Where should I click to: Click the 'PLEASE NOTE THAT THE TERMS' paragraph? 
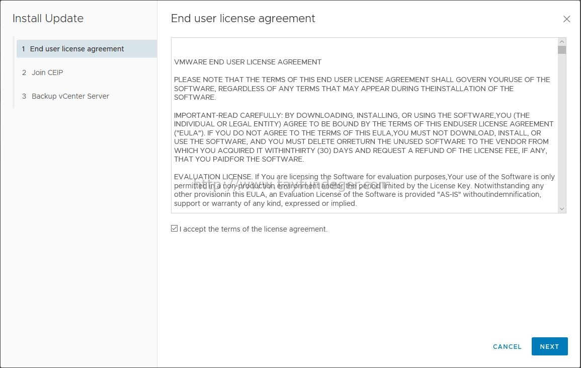pyautogui.click(x=362, y=88)
